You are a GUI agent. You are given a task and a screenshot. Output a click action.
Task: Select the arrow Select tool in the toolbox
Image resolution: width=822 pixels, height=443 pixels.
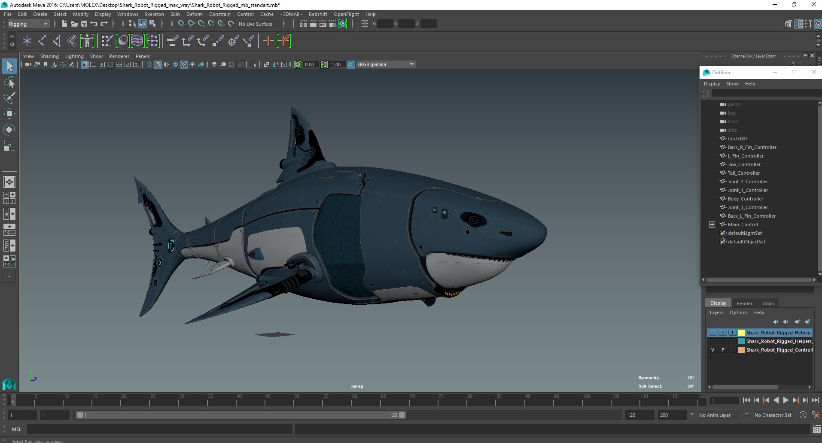9,66
